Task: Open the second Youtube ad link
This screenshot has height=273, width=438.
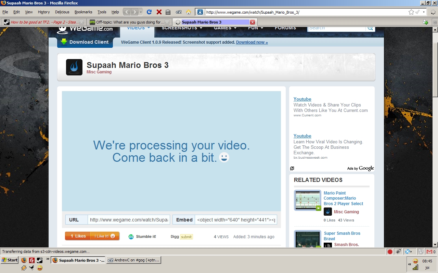Action: (302, 136)
